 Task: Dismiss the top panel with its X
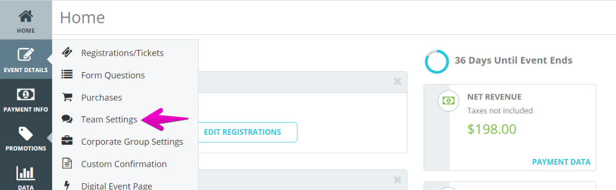click(x=398, y=82)
